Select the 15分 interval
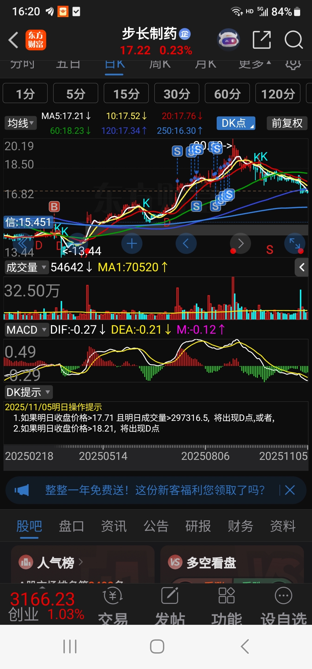Screen dimensions: 312x669 click(126, 93)
